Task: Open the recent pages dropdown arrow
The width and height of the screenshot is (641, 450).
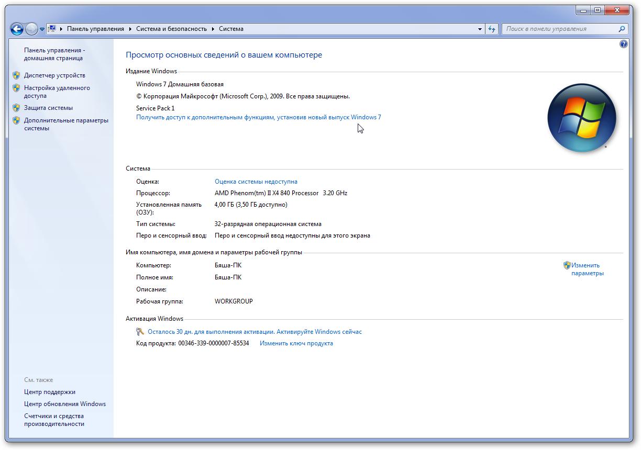Action: 42,29
